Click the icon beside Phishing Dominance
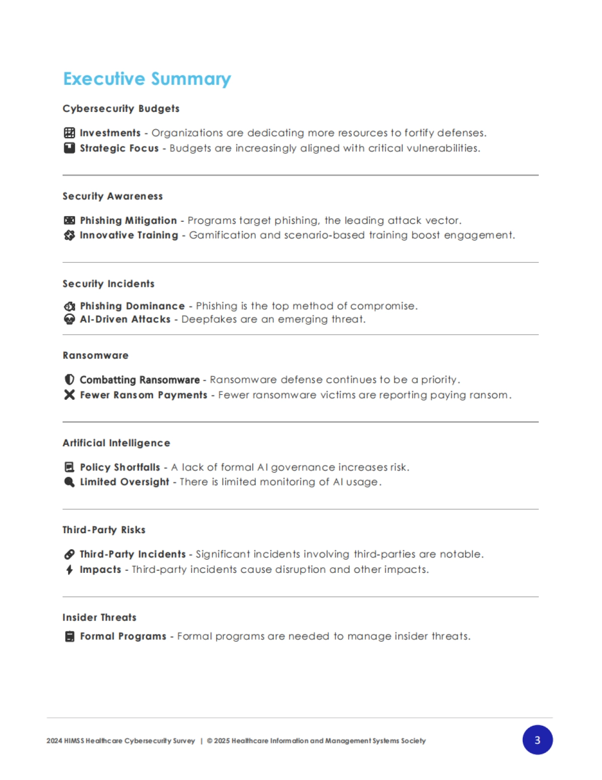The width and height of the screenshot is (602, 780). [70, 306]
